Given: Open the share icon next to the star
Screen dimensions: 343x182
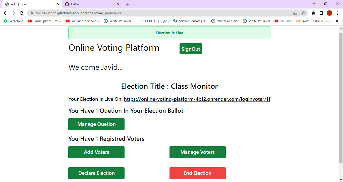Looking at the screenshot, I should [295, 13].
